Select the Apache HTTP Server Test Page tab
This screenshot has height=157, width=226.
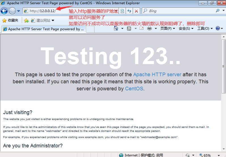(44, 29)
